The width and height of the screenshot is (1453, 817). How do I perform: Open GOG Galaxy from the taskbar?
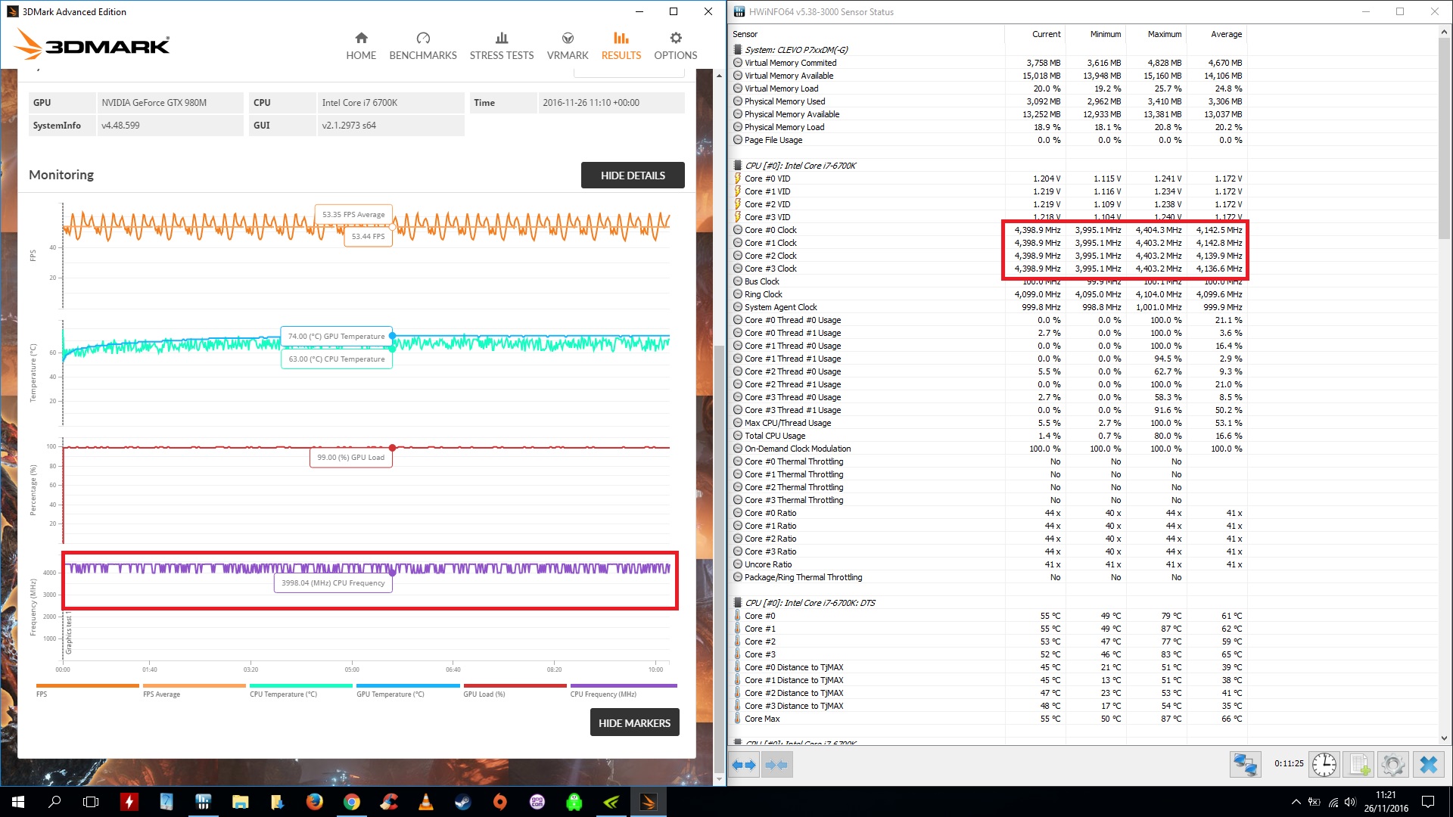click(537, 802)
